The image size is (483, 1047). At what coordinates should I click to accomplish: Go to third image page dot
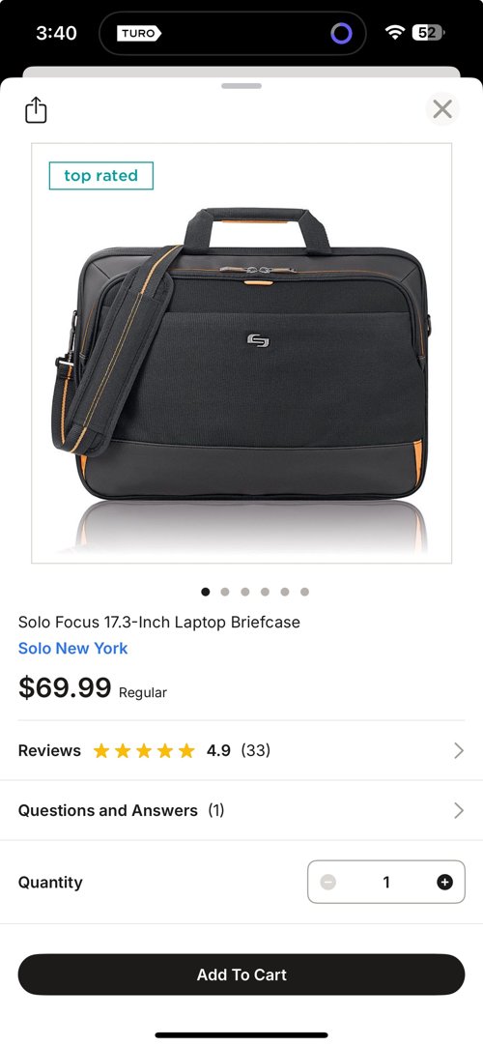click(x=244, y=592)
